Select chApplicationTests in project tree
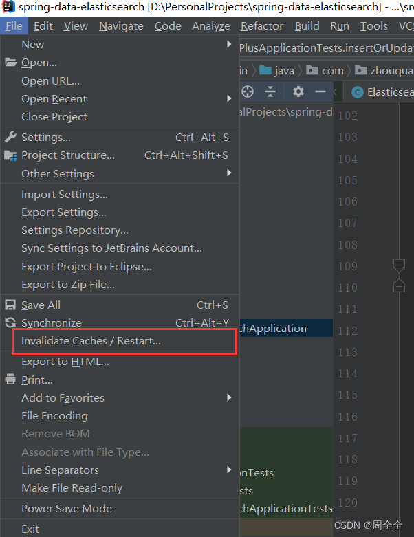414x537 pixels. 286,509
